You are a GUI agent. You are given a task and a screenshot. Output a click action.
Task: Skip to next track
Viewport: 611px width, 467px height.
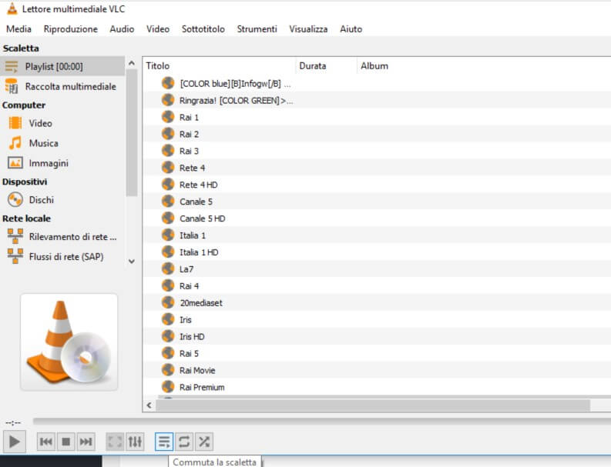(x=86, y=442)
